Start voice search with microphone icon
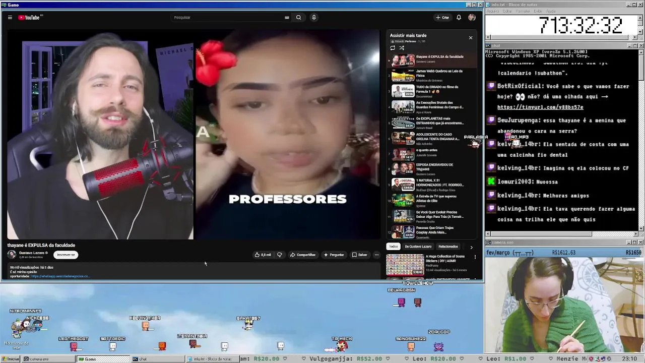Image resolution: width=645 pixels, height=363 pixels. tap(313, 17)
